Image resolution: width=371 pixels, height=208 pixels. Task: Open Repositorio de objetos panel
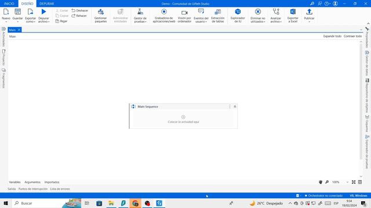pos(367,96)
